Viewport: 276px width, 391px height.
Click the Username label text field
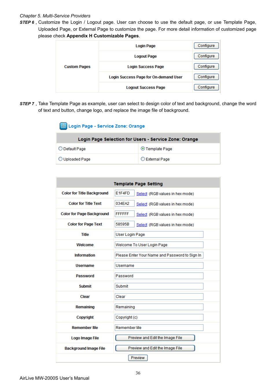tap(159, 266)
